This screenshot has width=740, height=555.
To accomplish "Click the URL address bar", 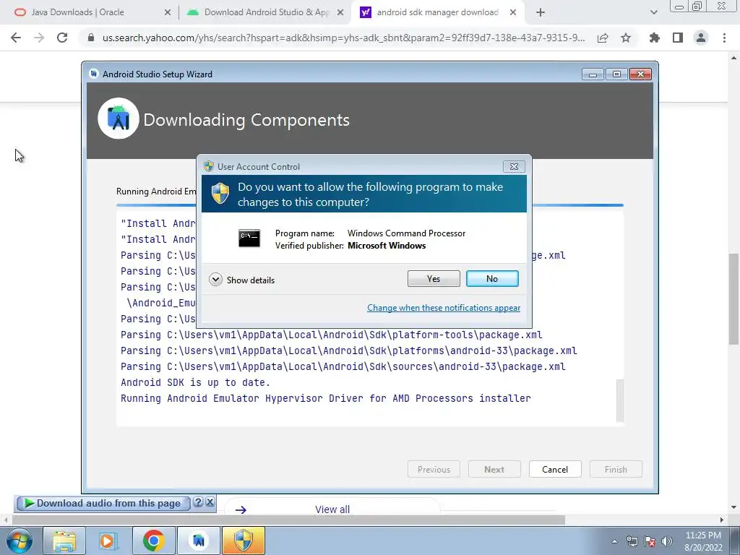I will tap(343, 38).
